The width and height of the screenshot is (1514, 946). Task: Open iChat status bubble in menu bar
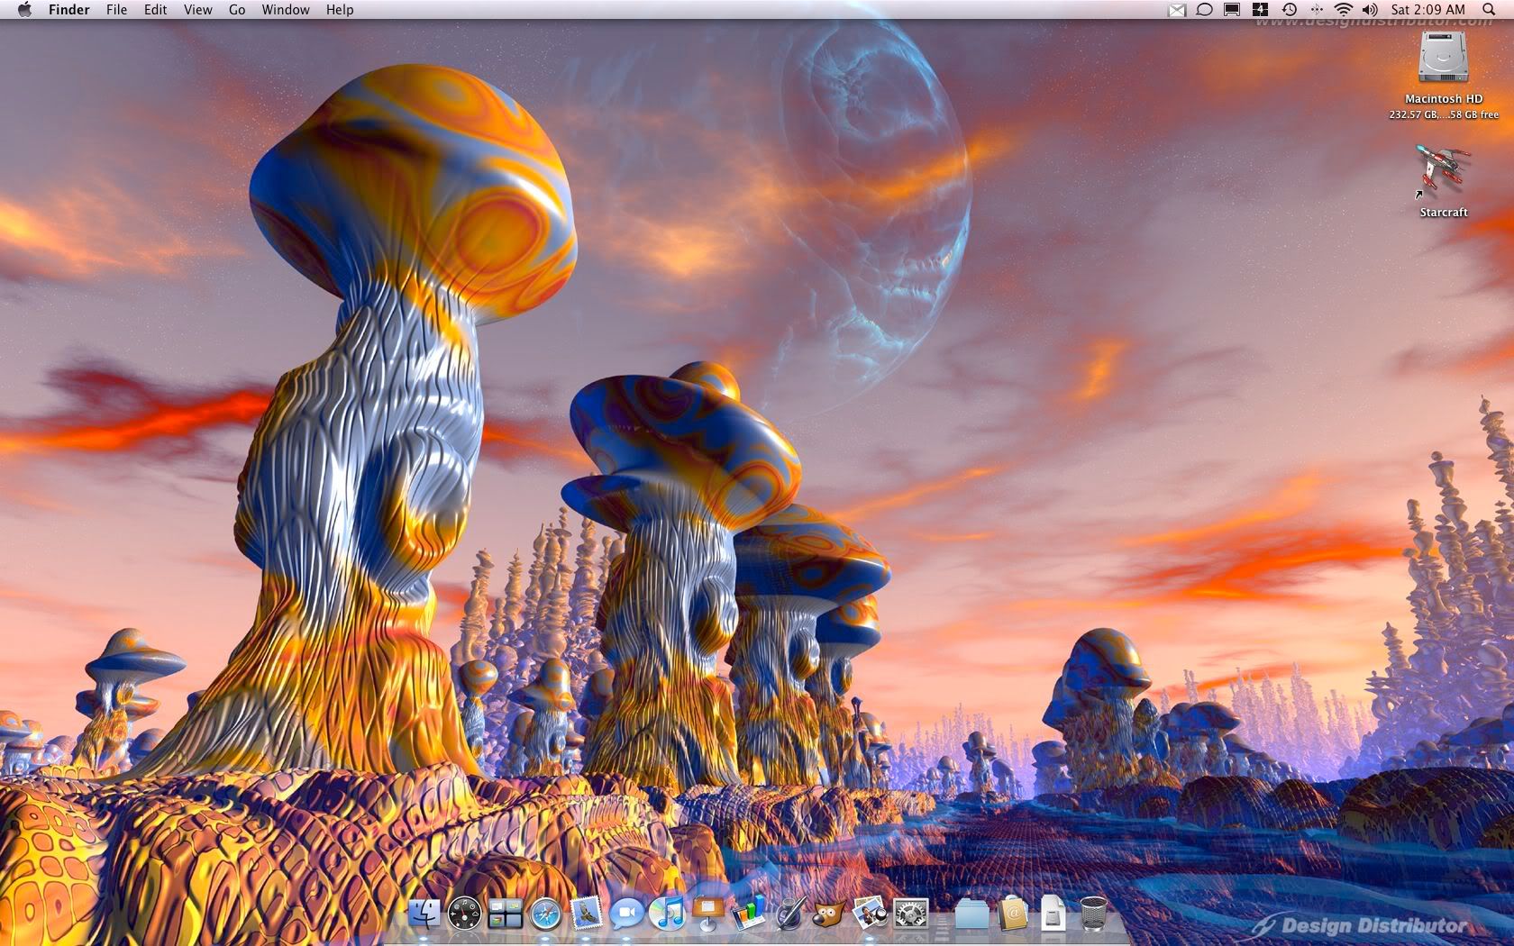pos(1204,10)
